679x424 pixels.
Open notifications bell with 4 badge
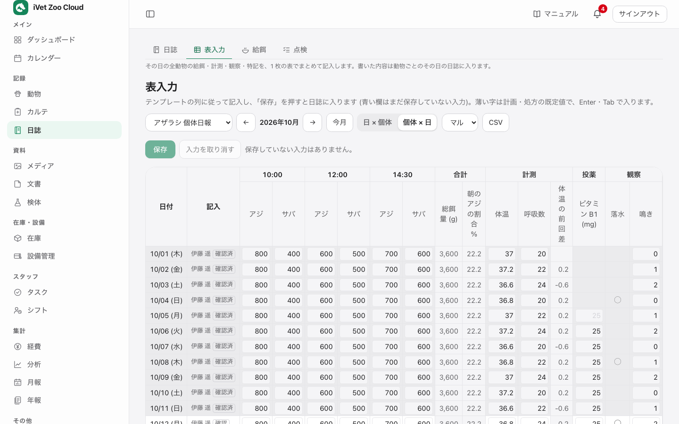[597, 14]
